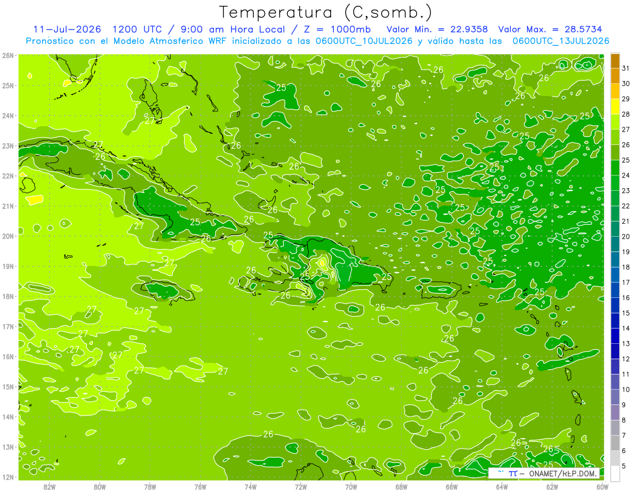Click the legend value "20"

[626, 237]
